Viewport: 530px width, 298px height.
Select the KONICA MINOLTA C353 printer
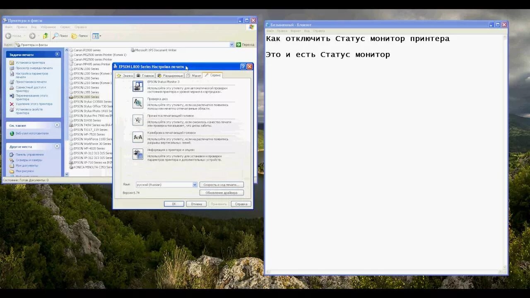(90, 167)
